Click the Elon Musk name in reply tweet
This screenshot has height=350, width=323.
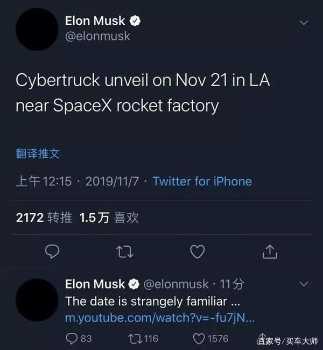click(x=95, y=283)
